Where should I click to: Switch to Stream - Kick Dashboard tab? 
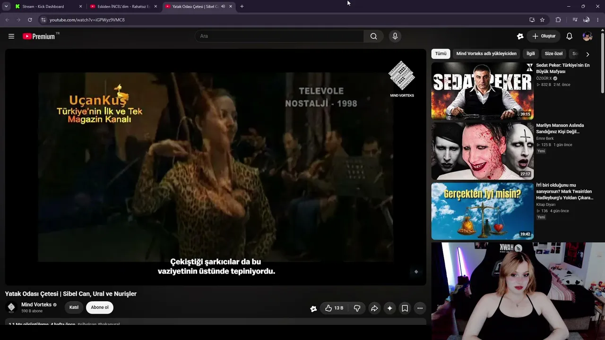pyautogui.click(x=47, y=7)
